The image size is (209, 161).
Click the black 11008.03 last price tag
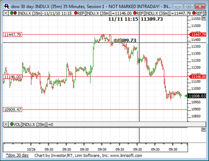[197, 96]
